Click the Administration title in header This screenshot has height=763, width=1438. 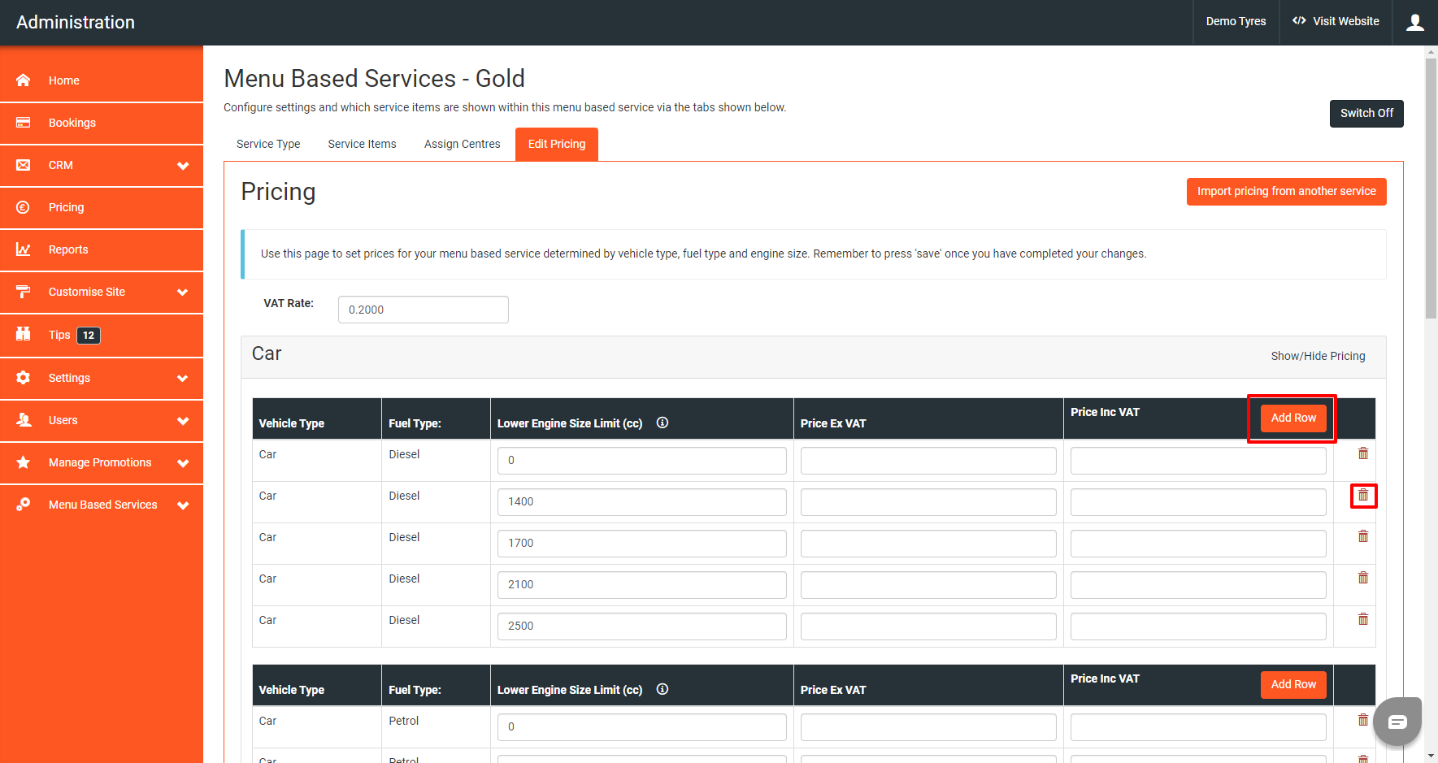click(x=76, y=22)
